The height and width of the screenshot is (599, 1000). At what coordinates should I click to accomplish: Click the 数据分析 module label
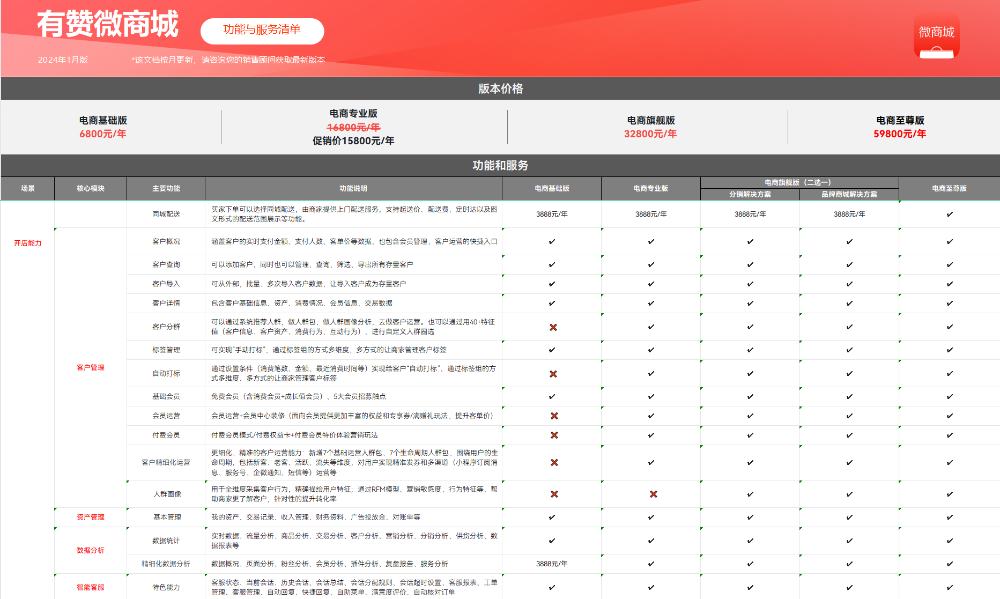(91, 550)
